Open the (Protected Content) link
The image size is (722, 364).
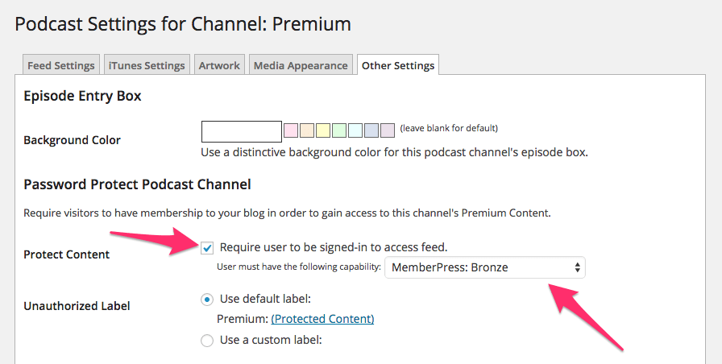pos(322,318)
